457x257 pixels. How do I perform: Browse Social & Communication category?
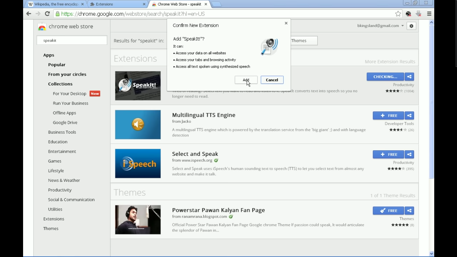[71, 200]
